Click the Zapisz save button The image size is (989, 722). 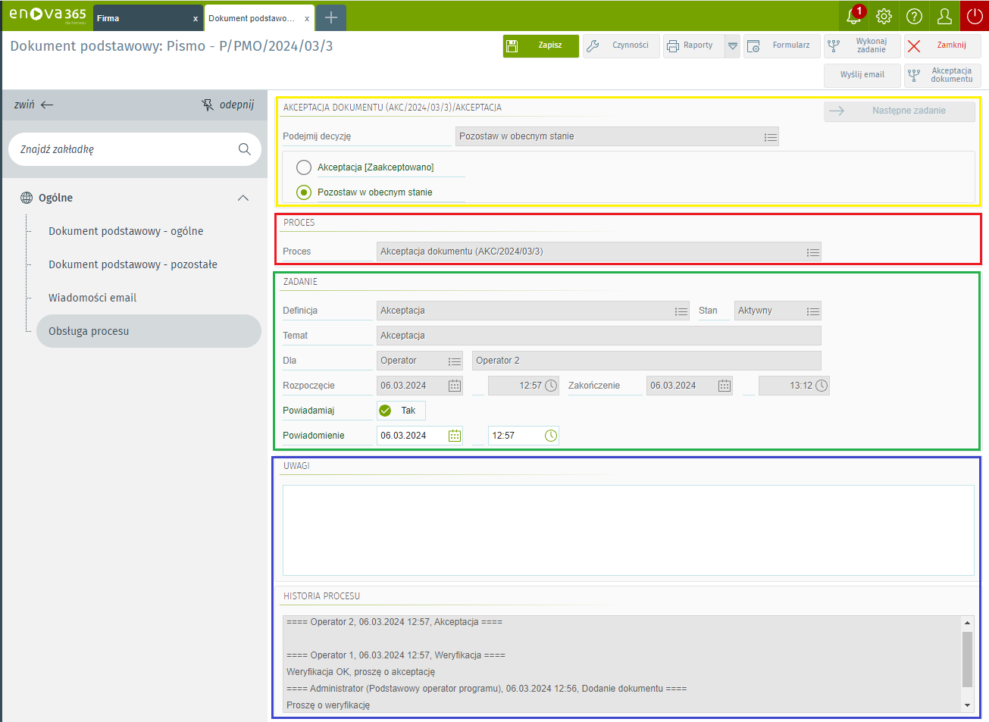(x=540, y=45)
